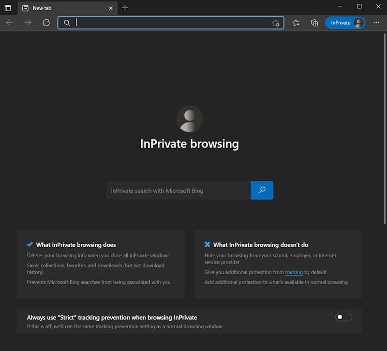Maximize the browser window
The height and width of the screenshot is (351, 387).
pos(359,6)
